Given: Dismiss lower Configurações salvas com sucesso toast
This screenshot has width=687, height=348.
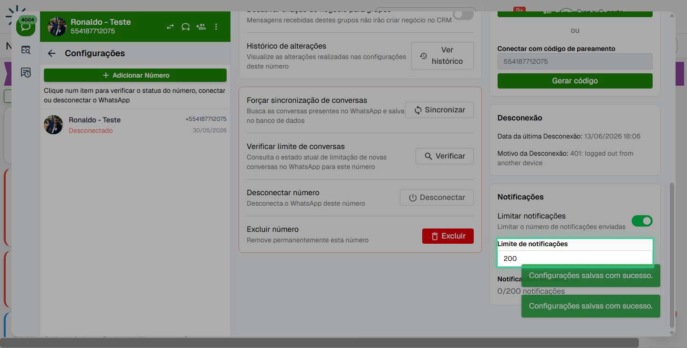Looking at the screenshot, I should [x=591, y=306].
